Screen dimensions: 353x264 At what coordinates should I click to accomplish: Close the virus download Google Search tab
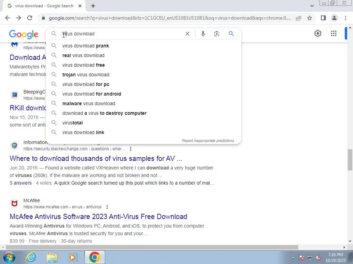coord(80,6)
